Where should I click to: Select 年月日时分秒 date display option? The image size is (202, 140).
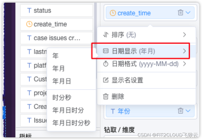tap(71, 123)
